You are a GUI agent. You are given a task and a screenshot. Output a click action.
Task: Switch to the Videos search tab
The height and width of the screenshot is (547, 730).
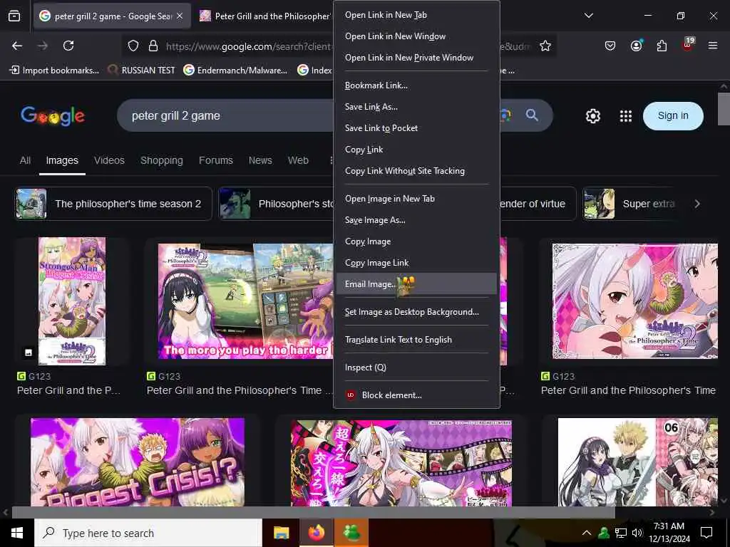click(109, 160)
